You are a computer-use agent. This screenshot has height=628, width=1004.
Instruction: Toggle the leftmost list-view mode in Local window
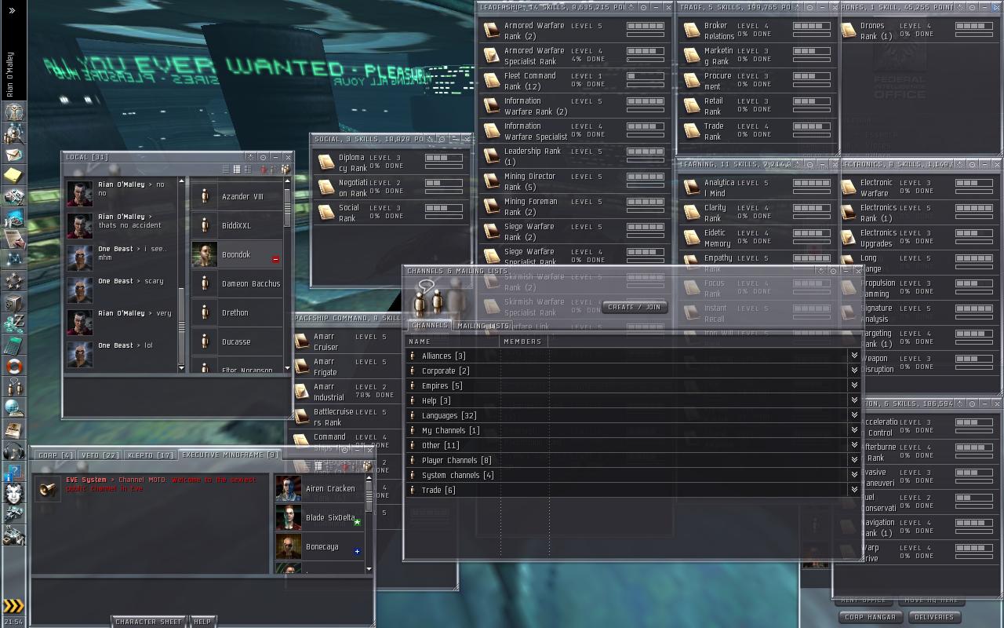tap(226, 169)
